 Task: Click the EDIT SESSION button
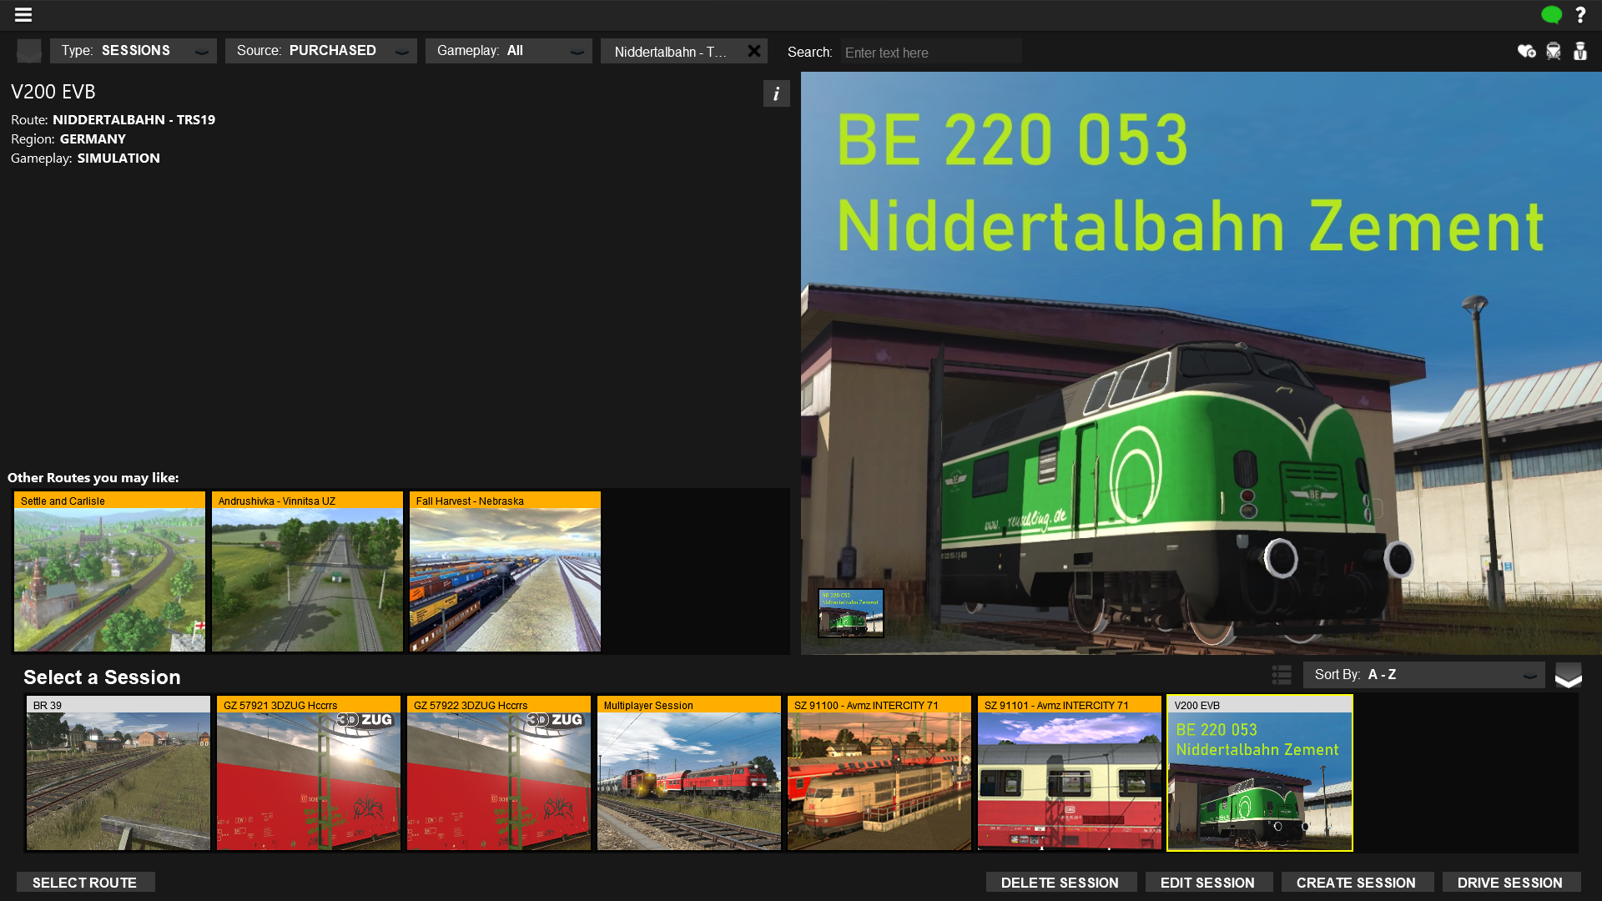[x=1208, y=883]
